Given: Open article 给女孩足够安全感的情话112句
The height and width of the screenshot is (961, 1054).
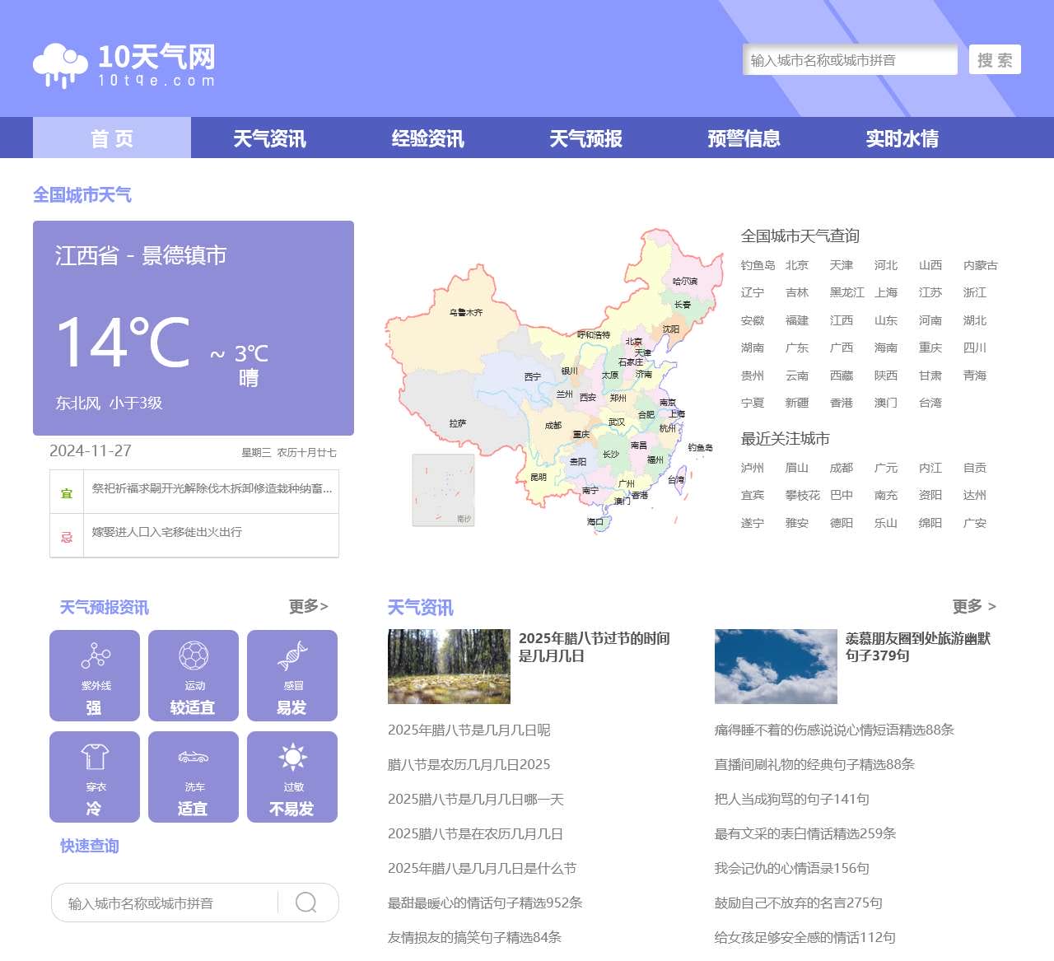Looking at the screenshot, I should click(x=805, y=937).
